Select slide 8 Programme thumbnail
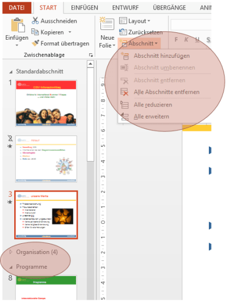Viewport: 227px width, 301px height. [46, 288]
